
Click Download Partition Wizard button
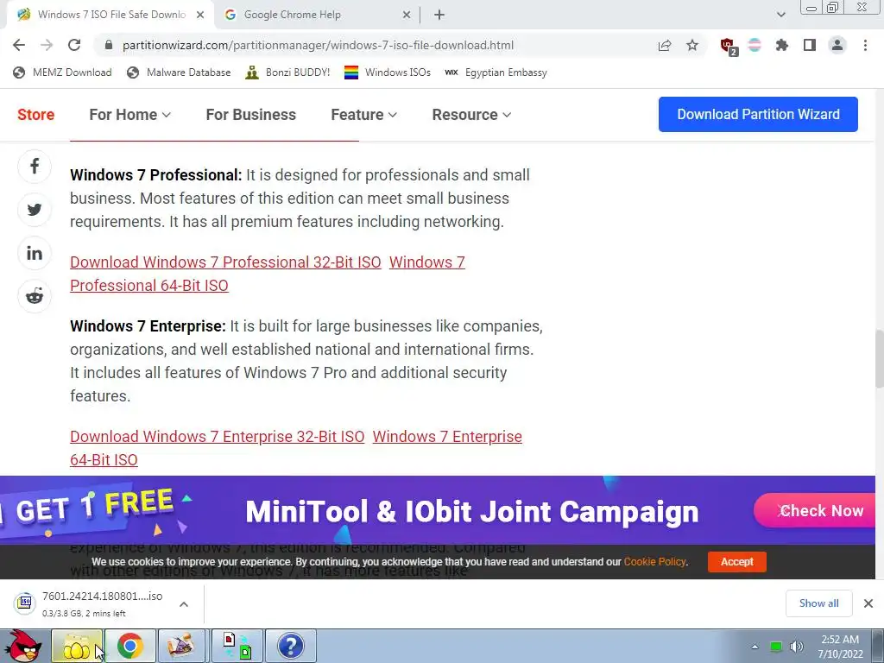(x=758, y=115)
